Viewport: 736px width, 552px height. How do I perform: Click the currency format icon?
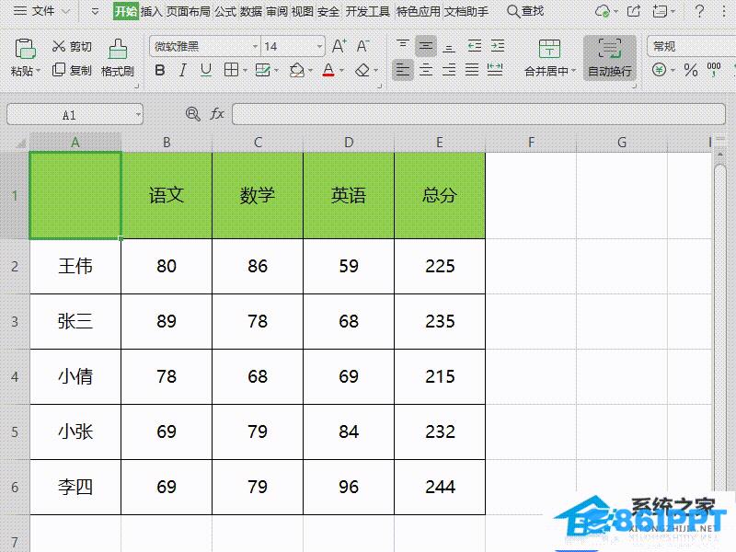coord(659,71)
